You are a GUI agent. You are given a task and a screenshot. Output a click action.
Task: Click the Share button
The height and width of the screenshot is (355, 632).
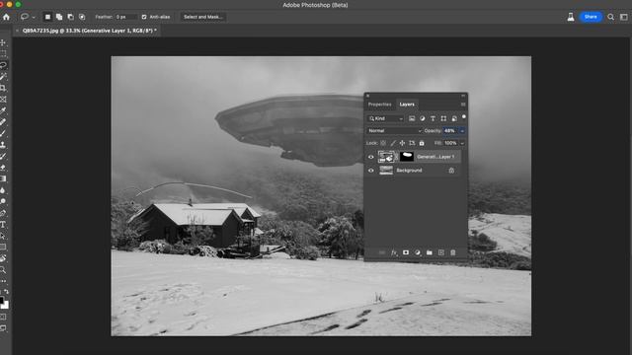pyautogui.click(x=591, y=17)
